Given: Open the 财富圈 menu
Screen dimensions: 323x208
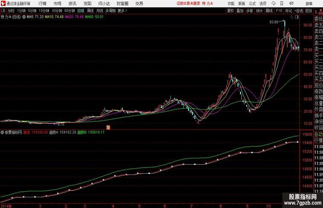Looking at the screenshot, I should coord(122,3).
